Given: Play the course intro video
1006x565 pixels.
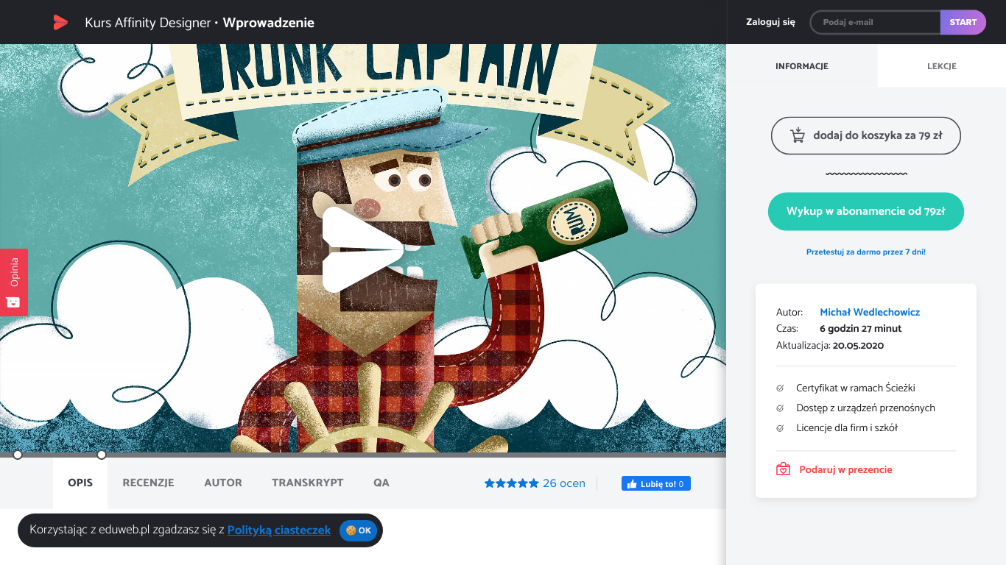Looking at the screenshot, I should [362, 249].
